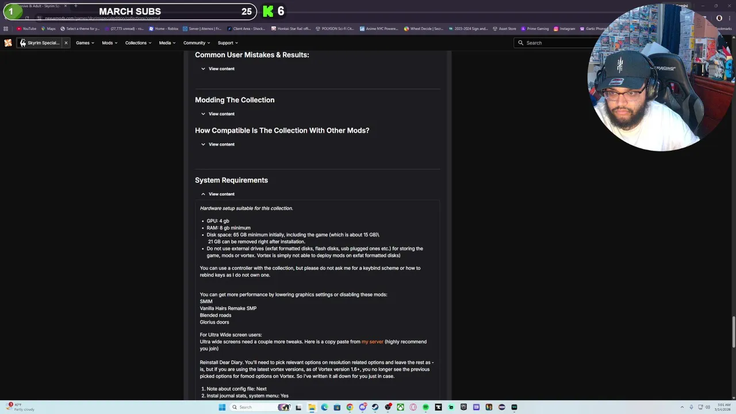Screen dimensions: 736x414
Task: Click the 'Vanilla Hairs Remake SMP' line
Action: point(228,308)
